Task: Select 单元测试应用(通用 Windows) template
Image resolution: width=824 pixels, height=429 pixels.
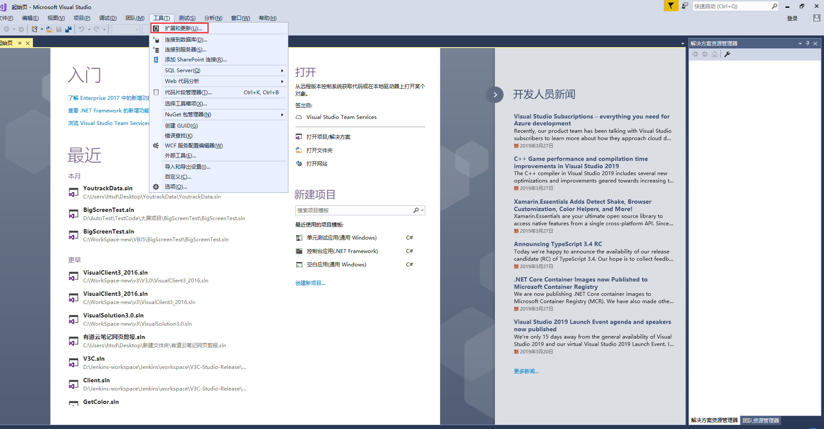Action: point(342,238)
